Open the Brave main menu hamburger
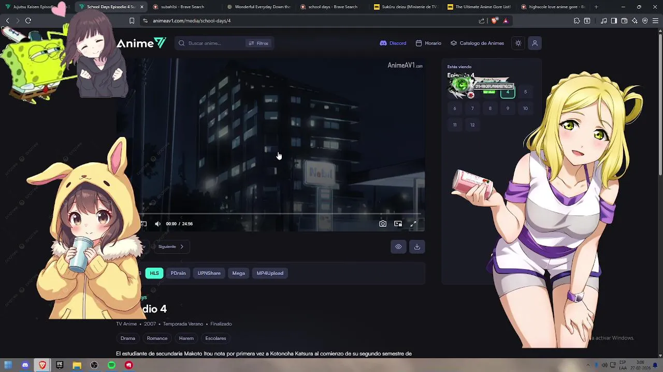The width and height of the screenshot is (663, 372). (x=655, y=21)
